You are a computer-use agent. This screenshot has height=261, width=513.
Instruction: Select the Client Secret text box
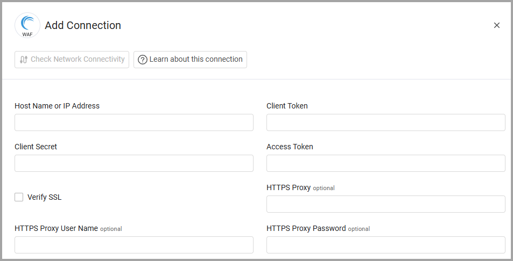133,163
